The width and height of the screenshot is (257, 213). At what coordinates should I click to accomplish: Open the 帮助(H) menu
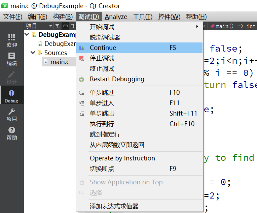pyautogui.click(x=196, y=17)
